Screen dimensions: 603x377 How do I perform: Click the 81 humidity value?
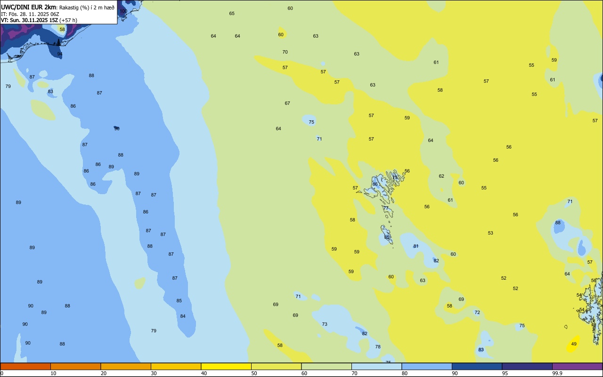click(x=416, y=246)
